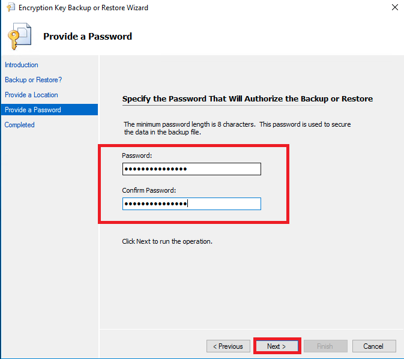
Task: Click the 'Confirm Password:' label
Action: coord(149,190)
